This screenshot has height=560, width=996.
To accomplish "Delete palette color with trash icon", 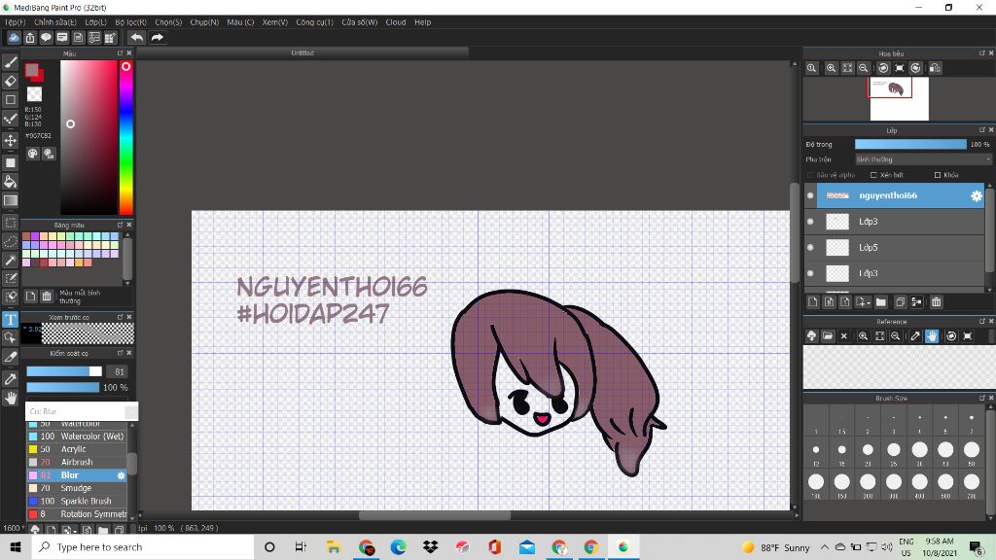I will 47,297.
